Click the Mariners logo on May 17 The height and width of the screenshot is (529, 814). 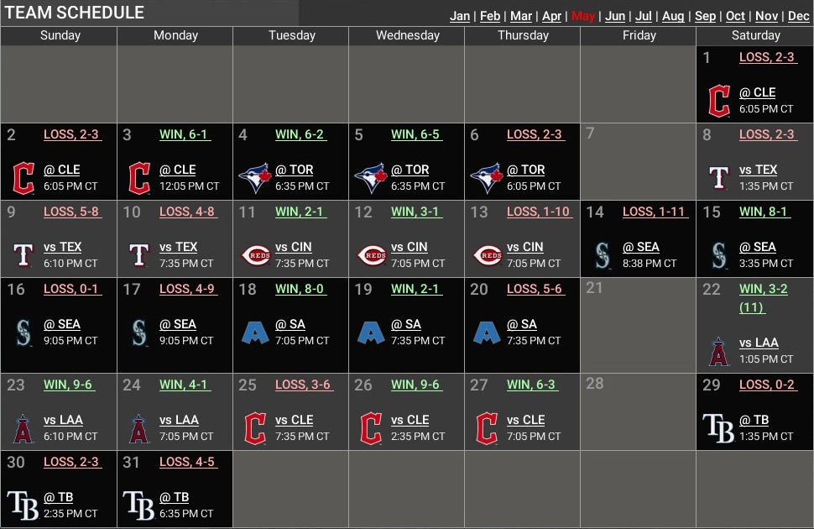[x=138, y=333]
